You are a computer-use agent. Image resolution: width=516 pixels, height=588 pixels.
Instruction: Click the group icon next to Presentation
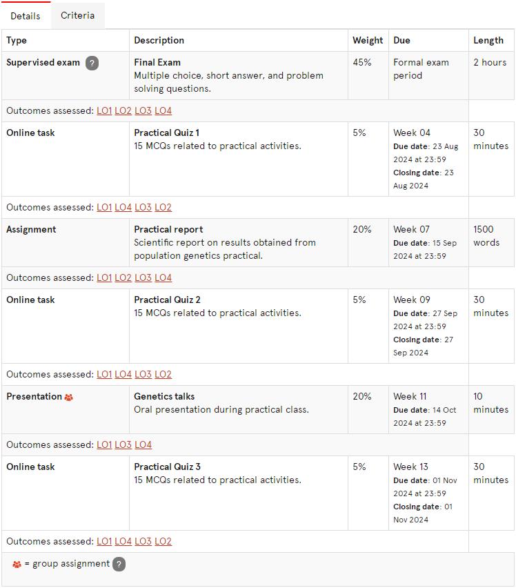pos(68,397)
